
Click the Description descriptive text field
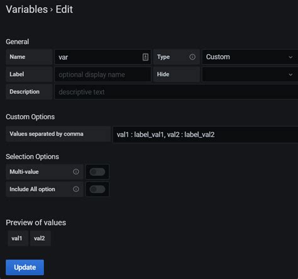176,92
